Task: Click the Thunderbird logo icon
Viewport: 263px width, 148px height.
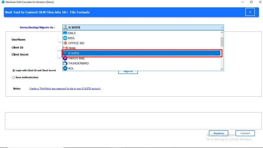Action: click(65, 63)
